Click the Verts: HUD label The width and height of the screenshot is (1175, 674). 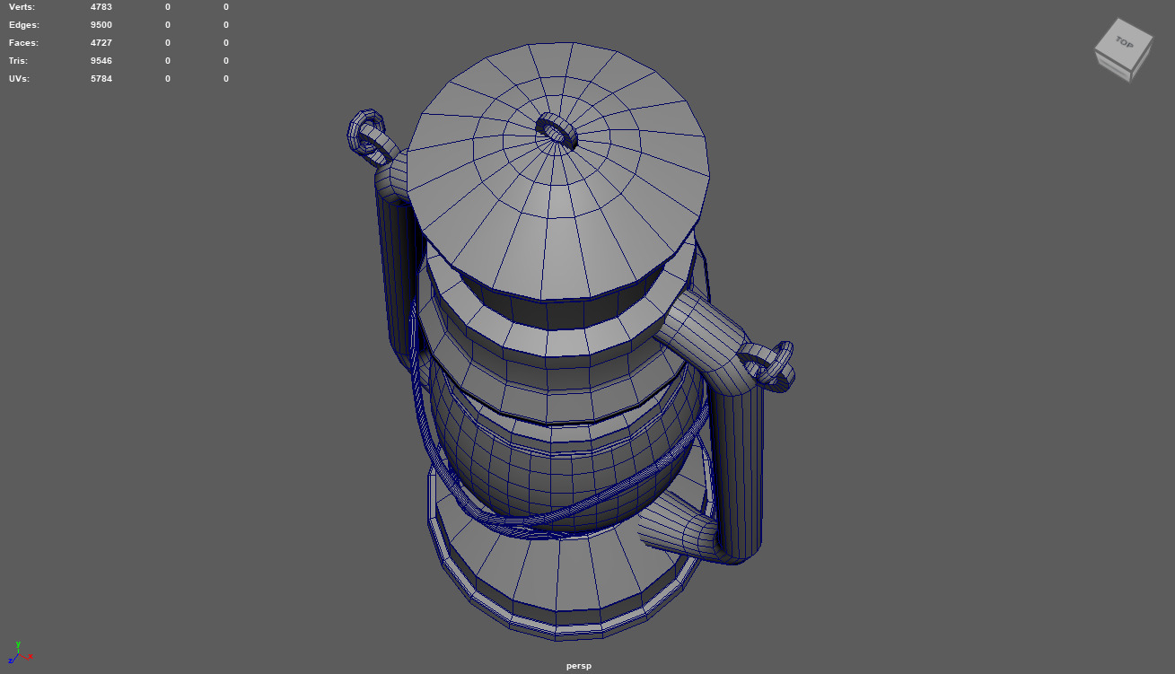(22, 7)
